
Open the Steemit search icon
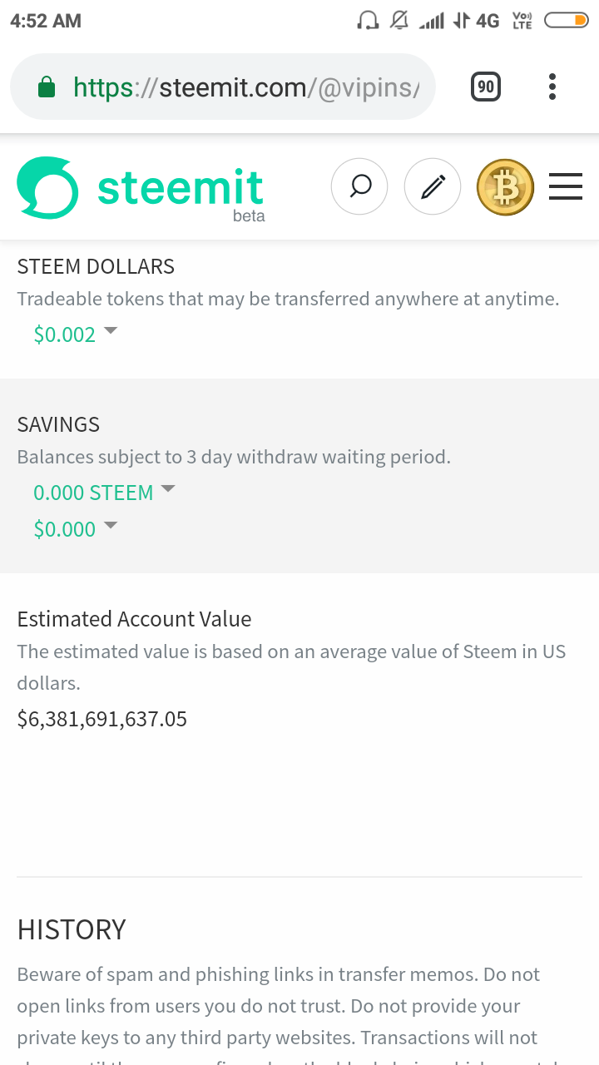pos(359,186)
